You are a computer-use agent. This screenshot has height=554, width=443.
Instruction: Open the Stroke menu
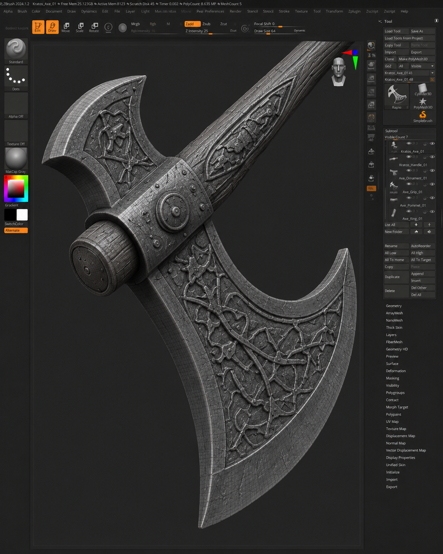pos(284,11)
